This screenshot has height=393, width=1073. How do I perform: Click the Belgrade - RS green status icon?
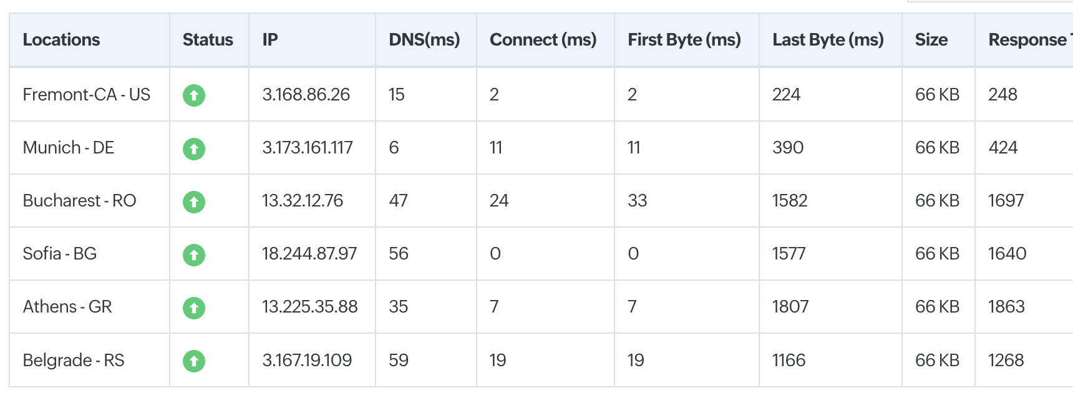[x=194, y=361]
